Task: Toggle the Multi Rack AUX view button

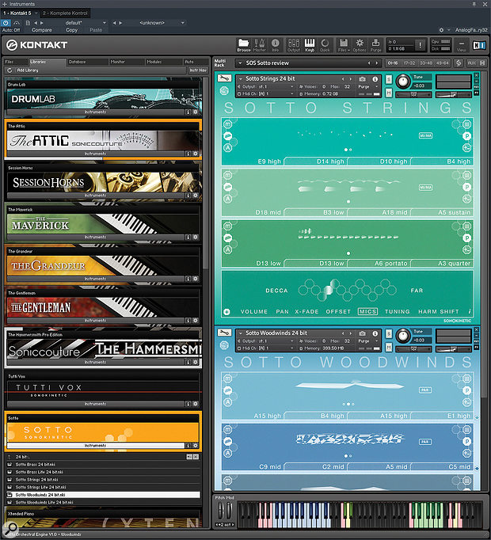Action: [x=471, y=63]
